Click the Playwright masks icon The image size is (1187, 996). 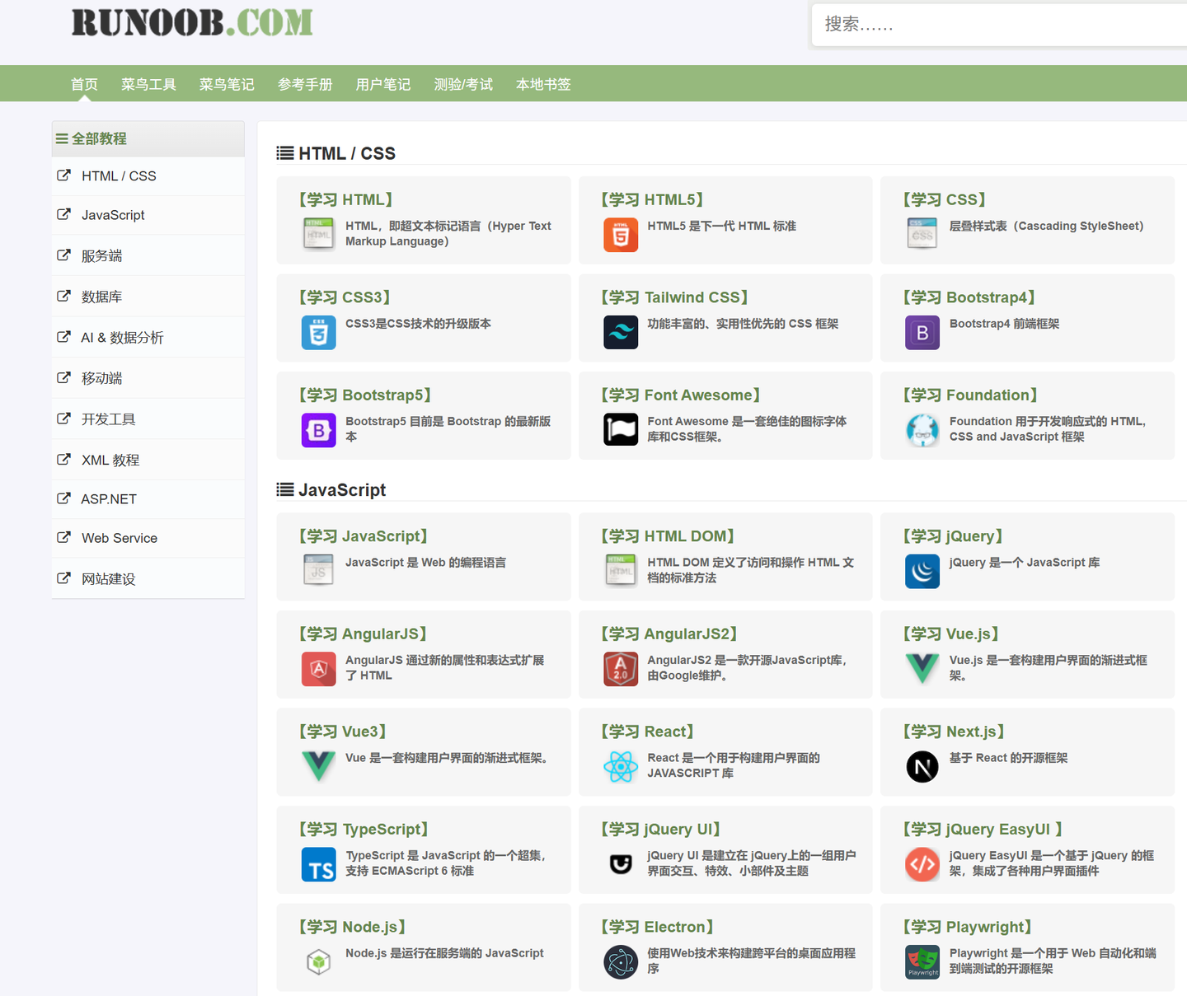922,962
